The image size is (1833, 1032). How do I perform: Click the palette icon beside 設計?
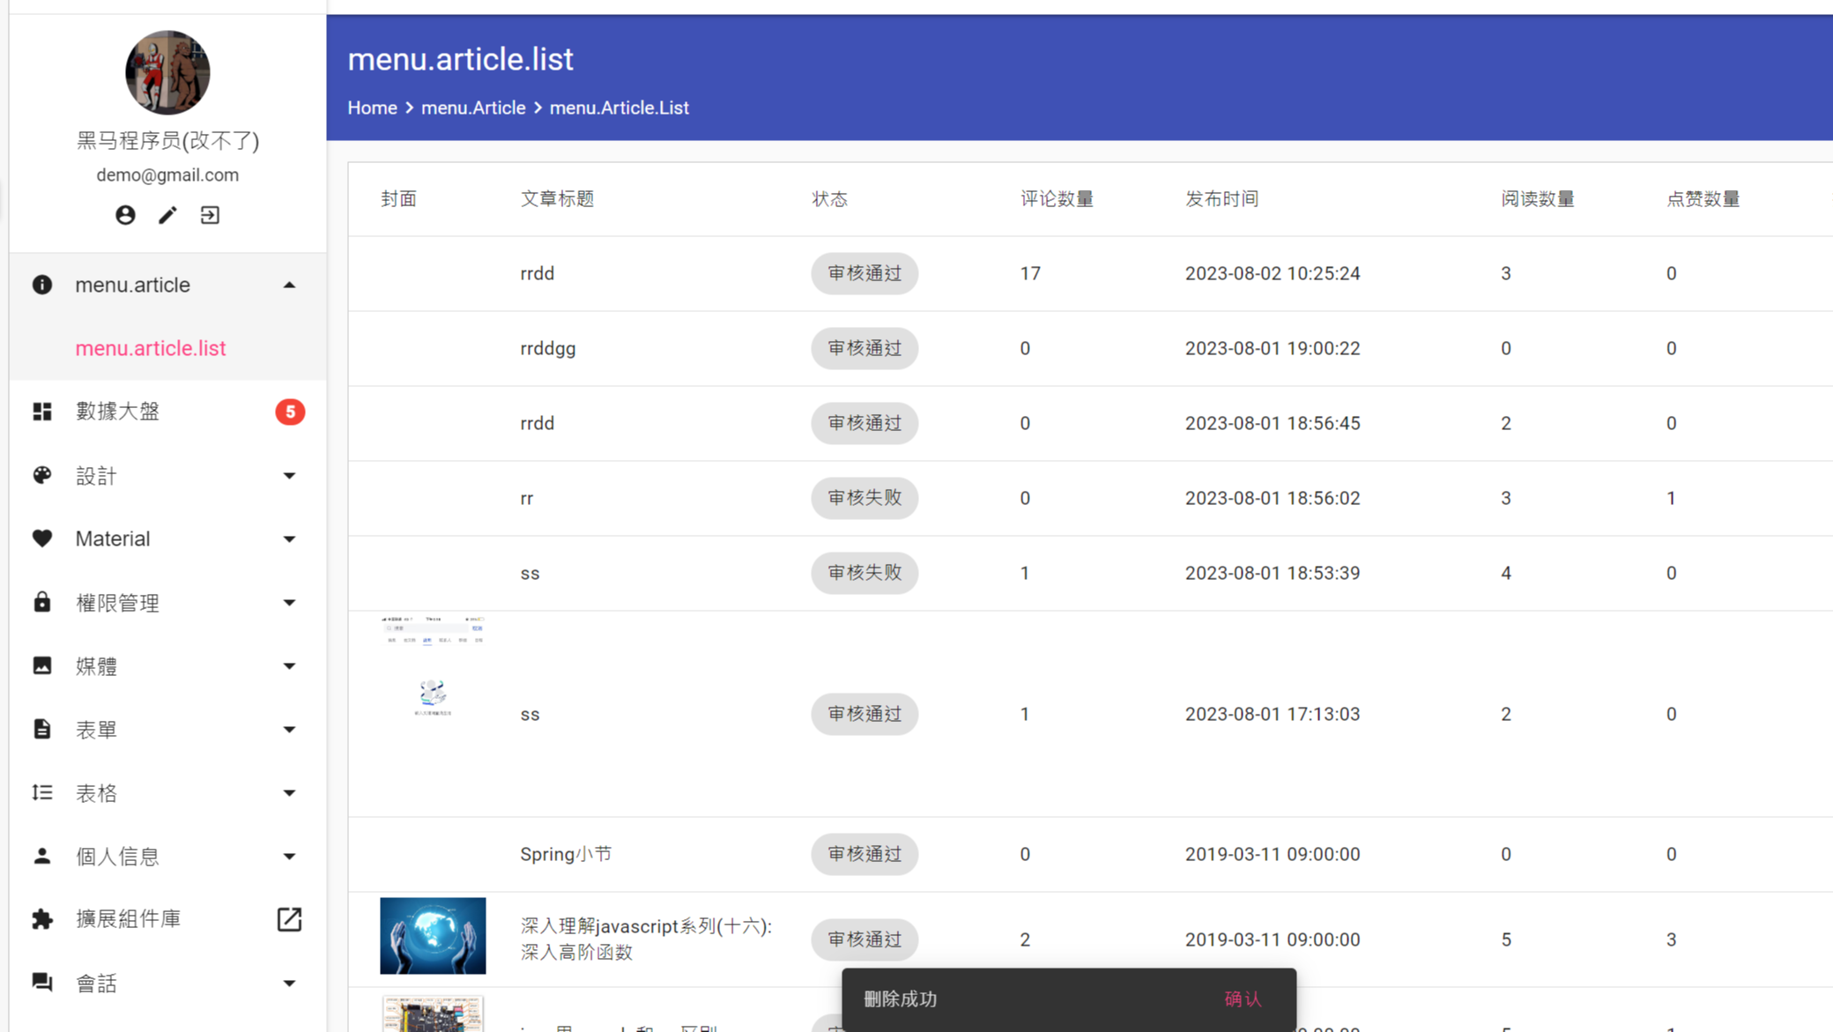(x=42, y=476)
